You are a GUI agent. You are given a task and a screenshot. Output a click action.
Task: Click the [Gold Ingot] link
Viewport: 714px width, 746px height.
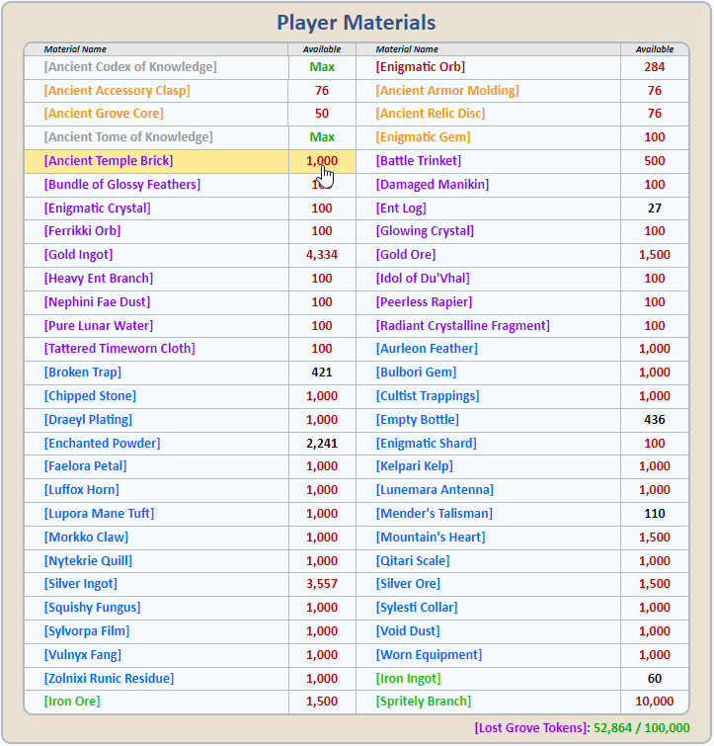click(x=78, y=256)
